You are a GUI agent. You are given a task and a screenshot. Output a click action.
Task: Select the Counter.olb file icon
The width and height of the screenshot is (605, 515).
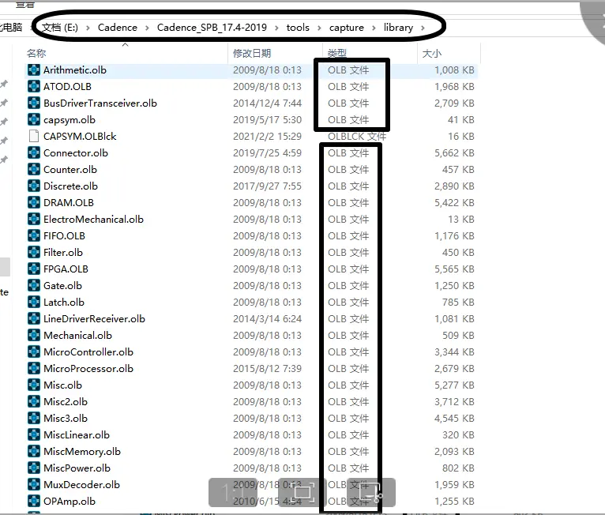click(34, 170)
